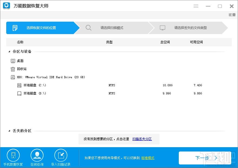This screenshot has height=168, width=238.
Task: Click the app logo icon in title bar
Action: [x=6, y=6]
